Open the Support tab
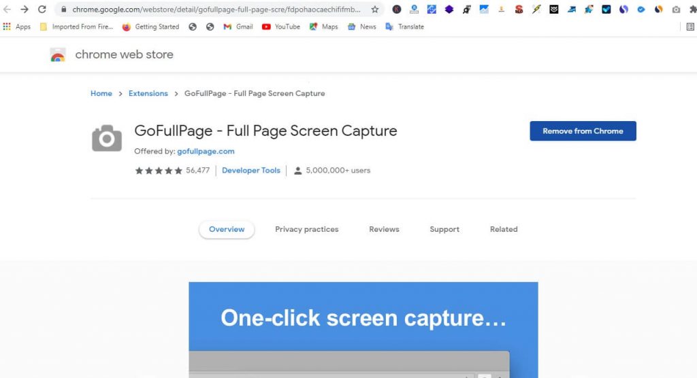The image size is (697, 378). 444,229
